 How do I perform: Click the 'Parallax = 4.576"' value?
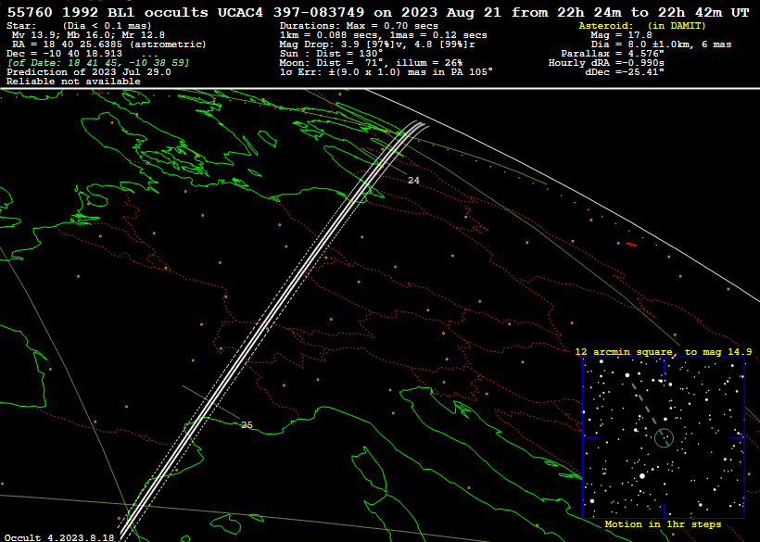point(613,54)
